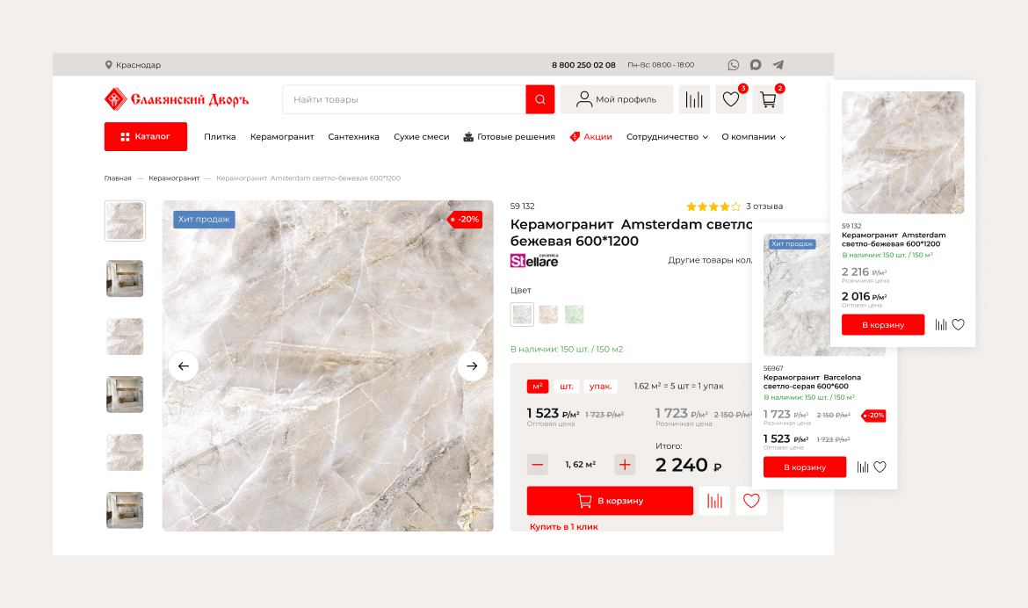Add product to comparison beside В корзину
Screen dimensions: 1028x608
point(714,501)
